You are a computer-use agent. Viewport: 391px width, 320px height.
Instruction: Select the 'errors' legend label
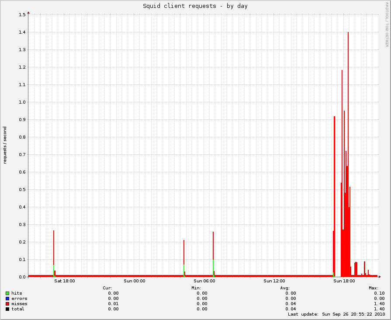point(20,299)
